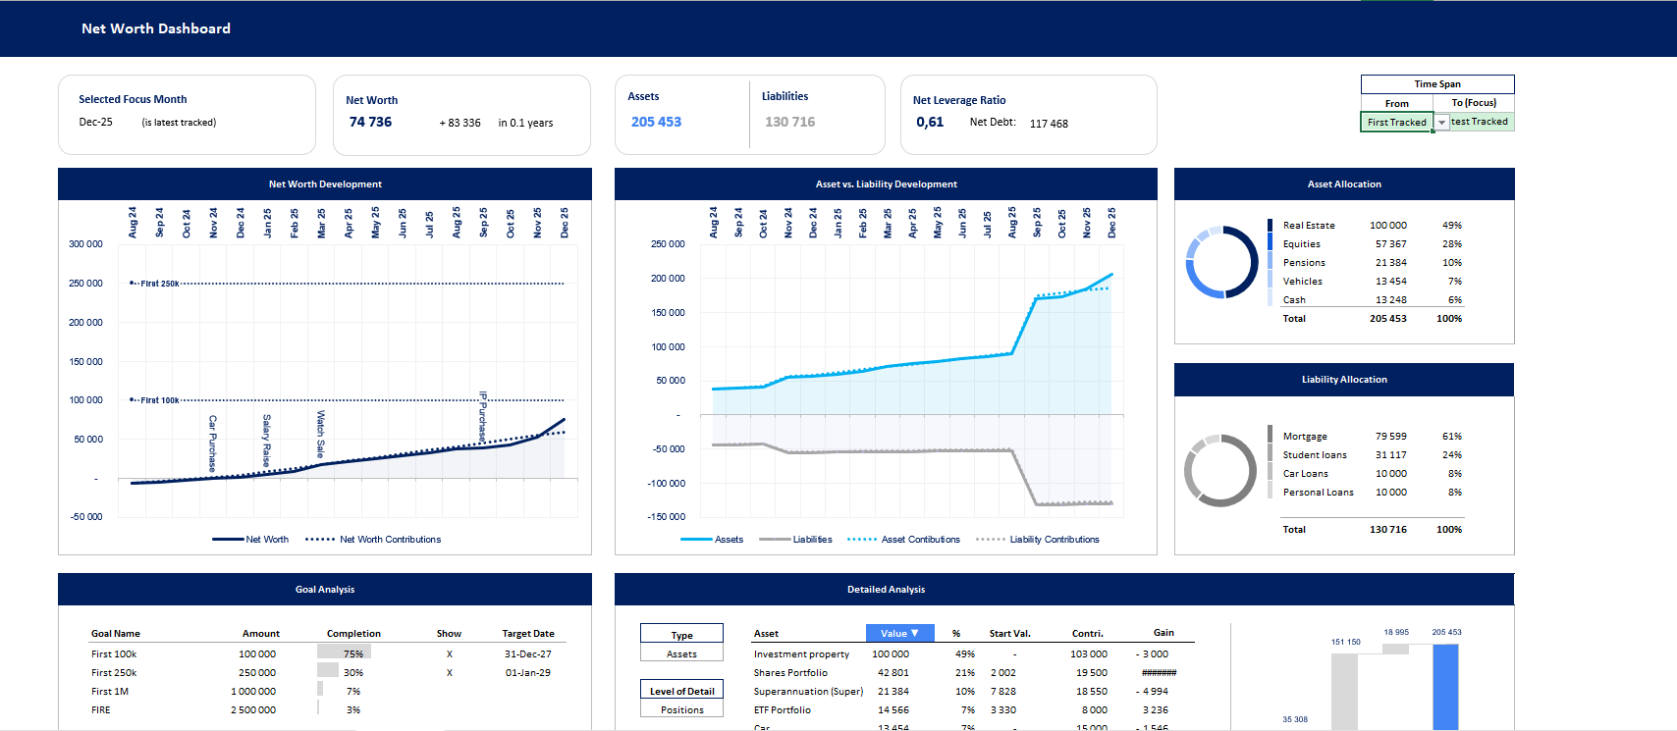
Task: Click the 'Gain' column header
Action: [x=1163, y=633]
